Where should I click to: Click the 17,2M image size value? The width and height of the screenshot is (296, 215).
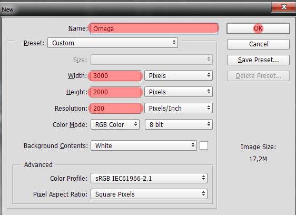[x=258, y=159]
